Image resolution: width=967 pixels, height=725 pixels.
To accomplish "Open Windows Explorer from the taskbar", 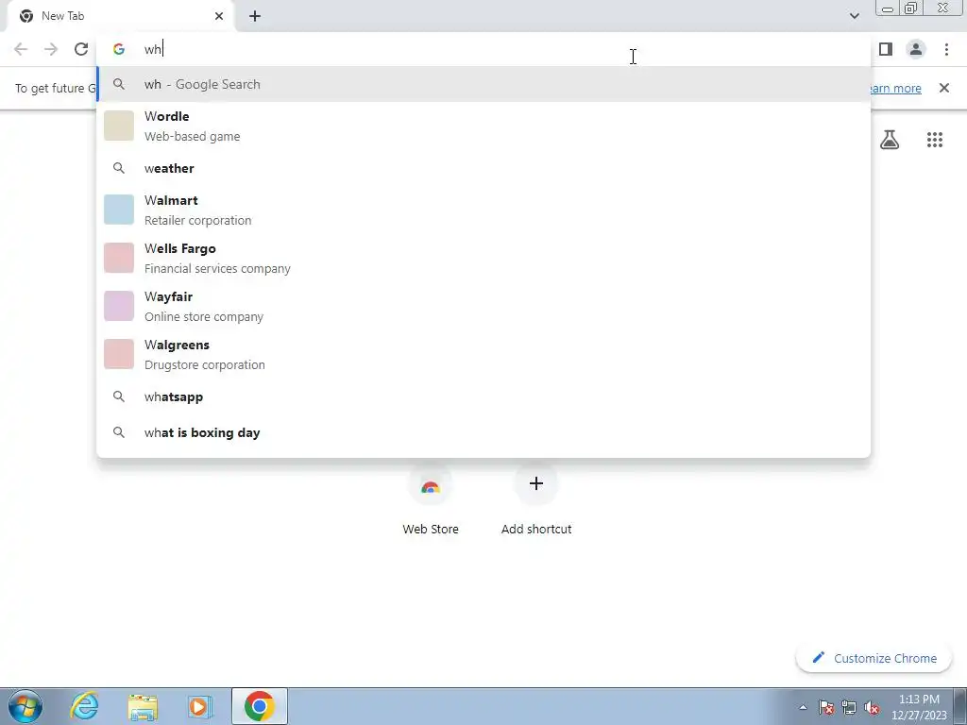I will coord(143,706).
